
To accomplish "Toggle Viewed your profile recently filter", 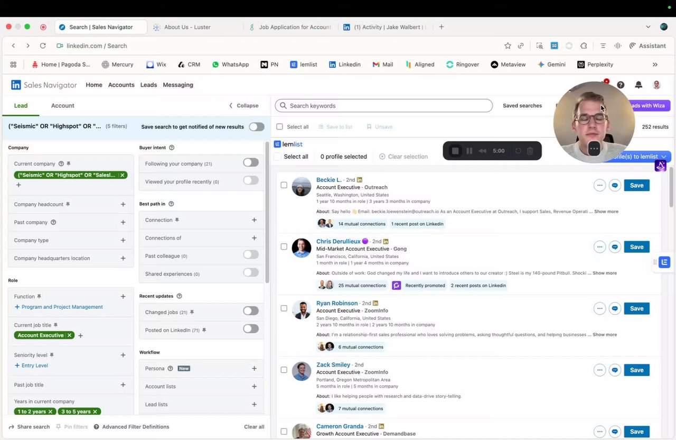I will pos(251,181).
